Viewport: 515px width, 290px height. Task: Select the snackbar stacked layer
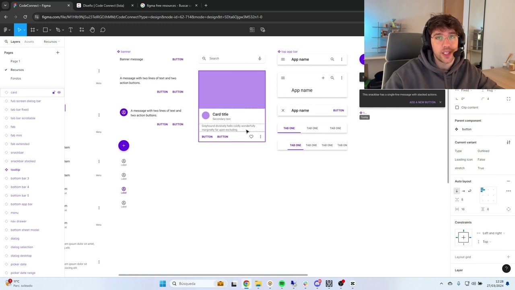[x=23, y=161]
